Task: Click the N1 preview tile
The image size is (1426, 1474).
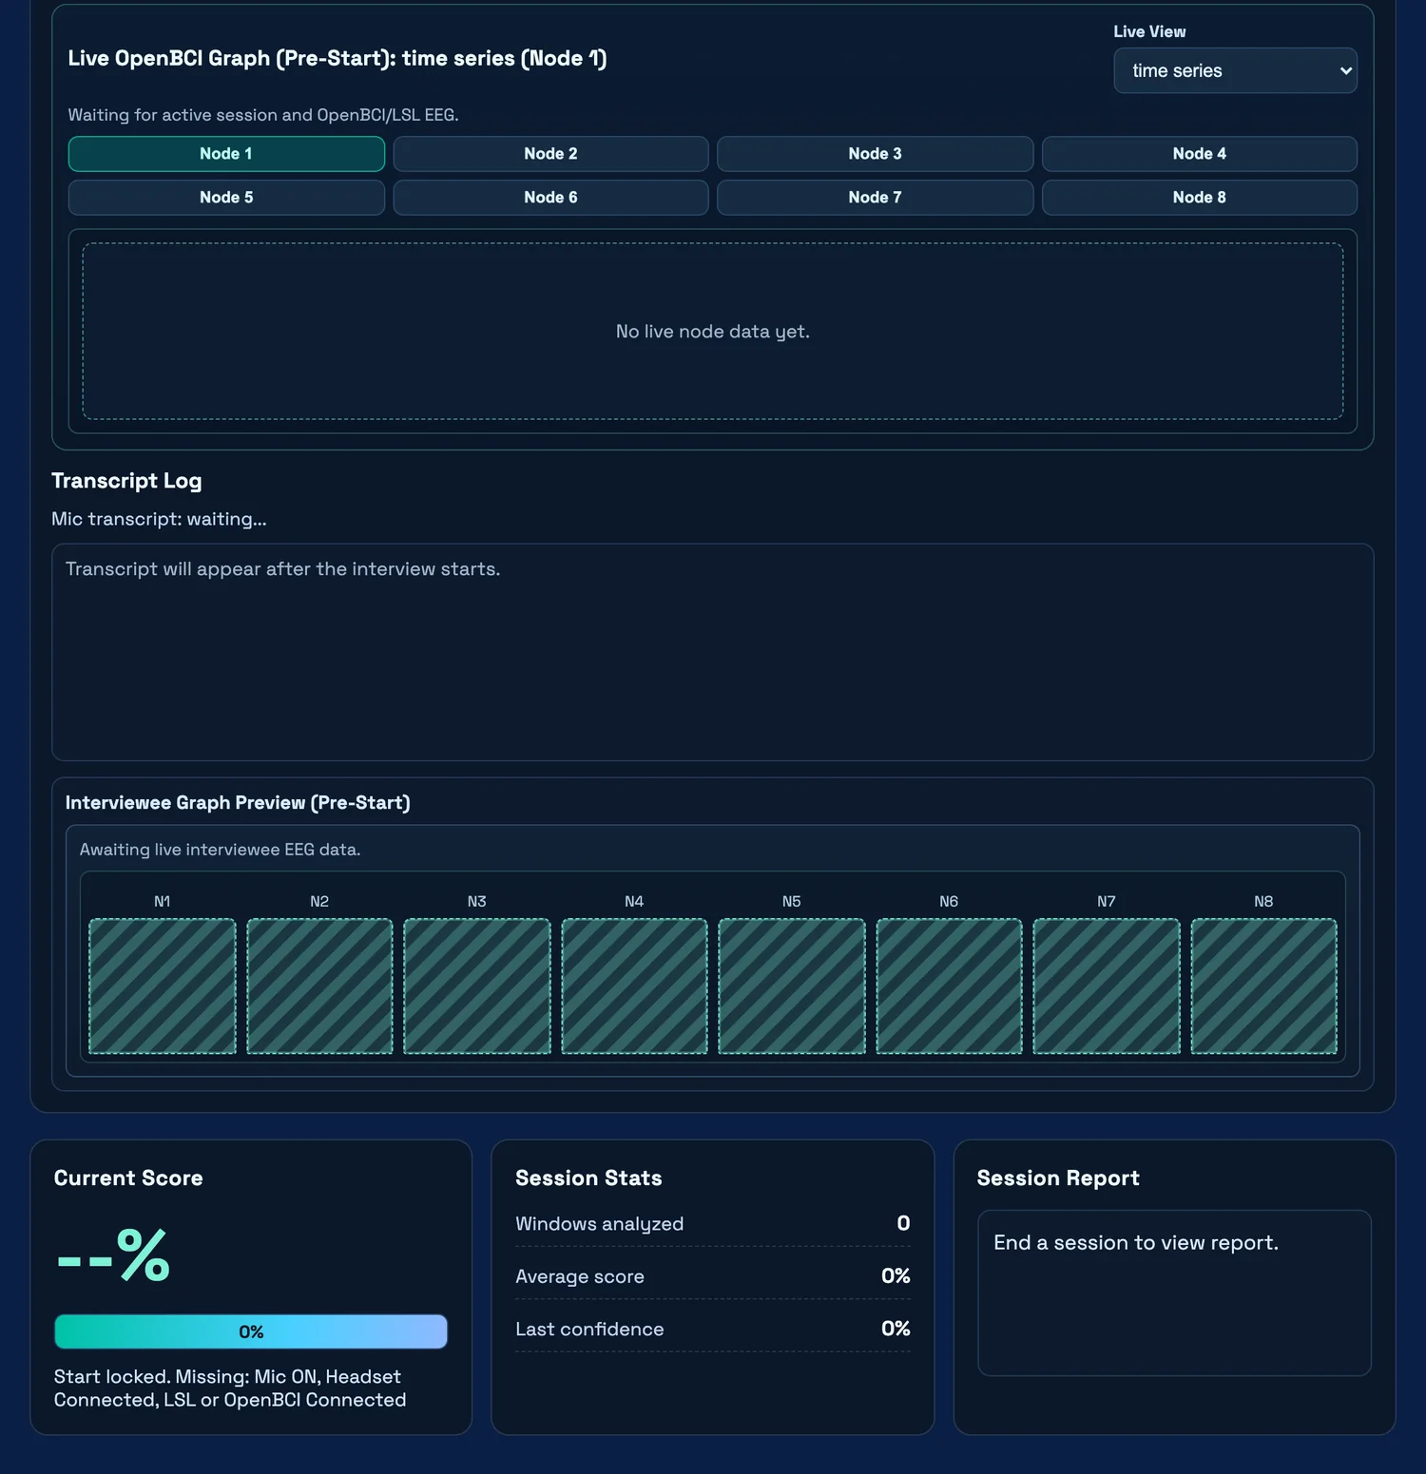Action: click(163, 986)
